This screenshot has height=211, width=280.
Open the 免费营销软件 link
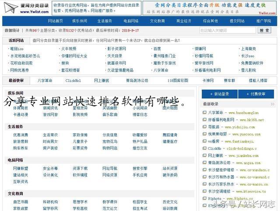[252, 63]
